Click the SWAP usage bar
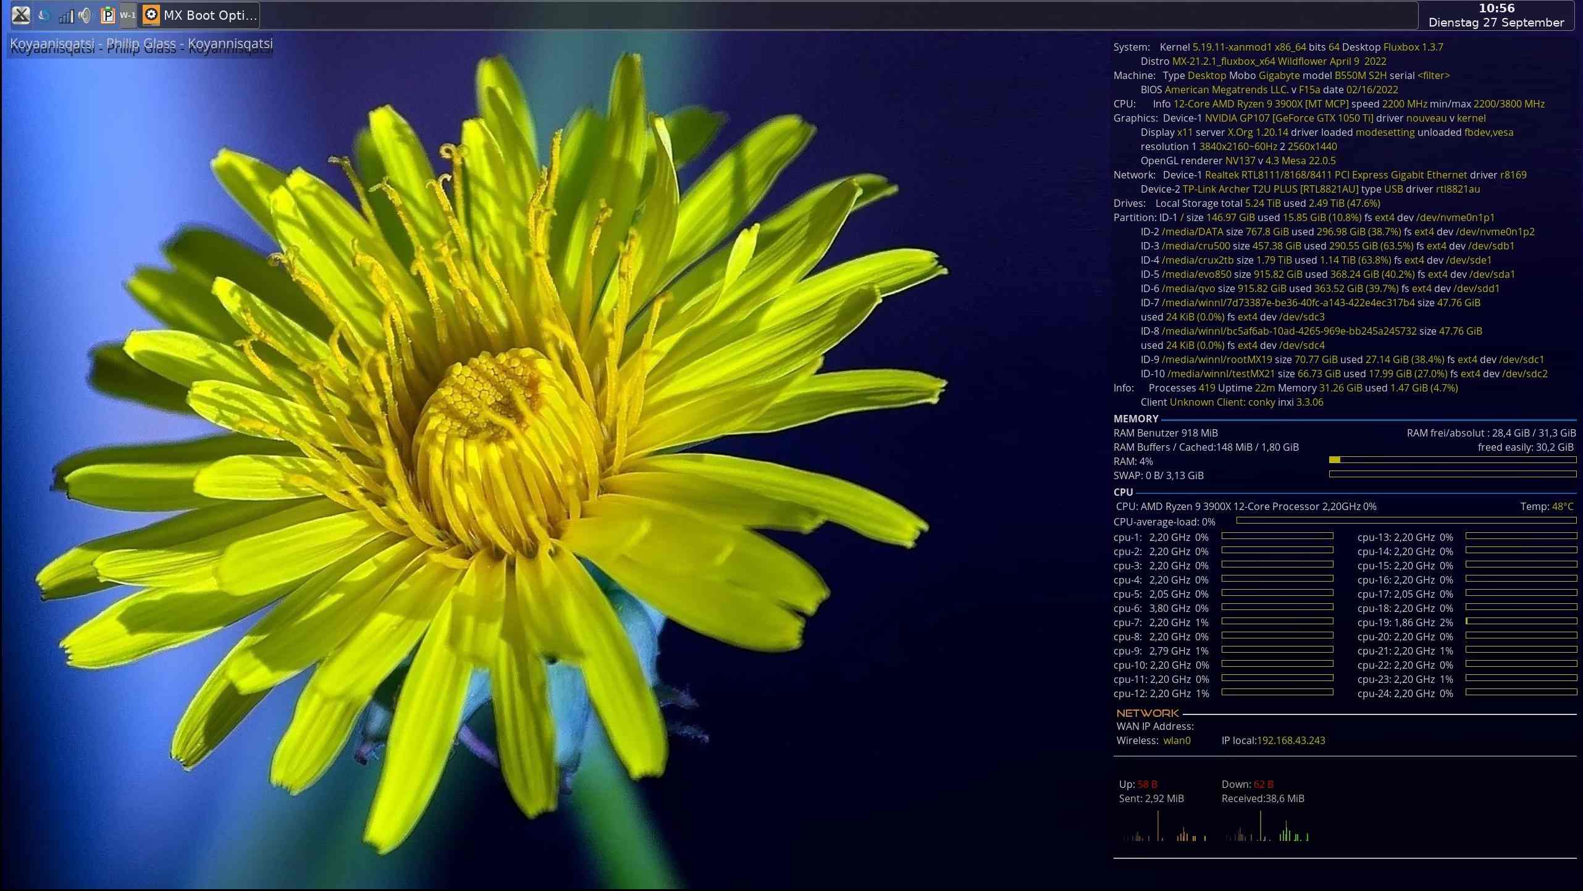The image size is (1583, 891). (x=1452, y=474)
